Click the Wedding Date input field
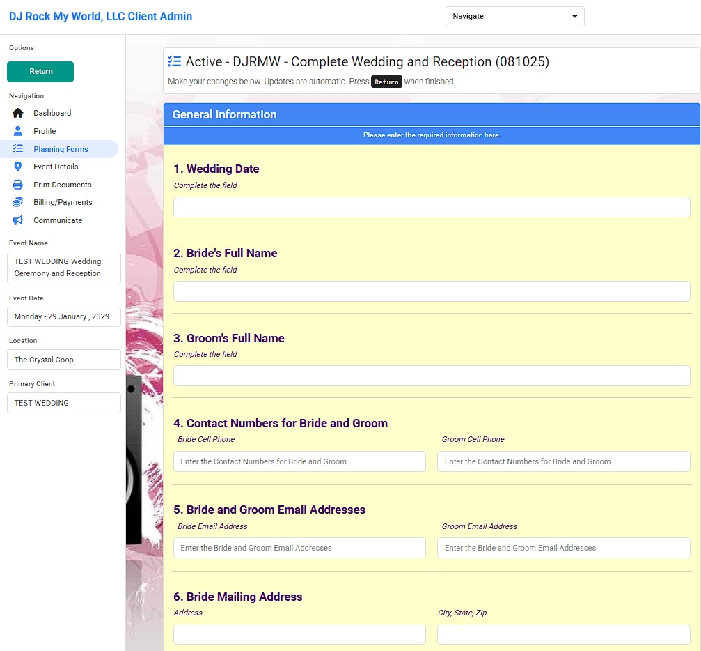Image resolution: width=701 pixels, height=651 pixels. pos(432,207)
